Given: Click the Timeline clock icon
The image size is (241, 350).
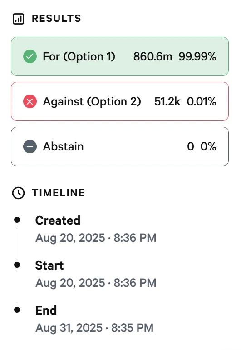Looking at the screenshot, I should 18,193.
